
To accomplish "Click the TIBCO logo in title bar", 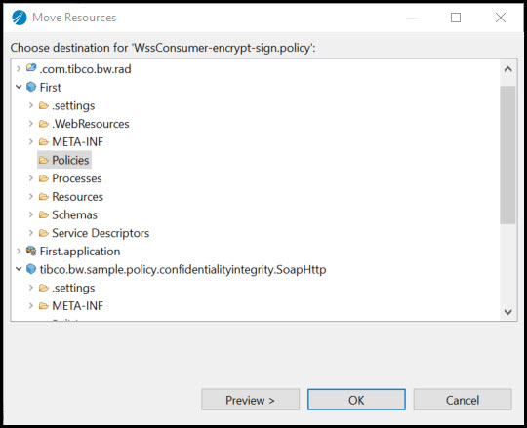I will (x=20, y=18).
